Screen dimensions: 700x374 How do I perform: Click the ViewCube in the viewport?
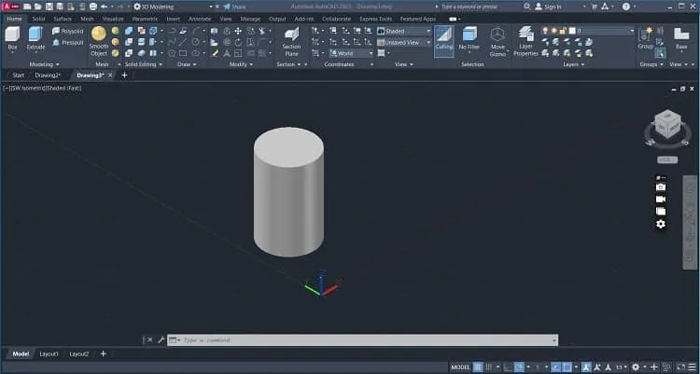point(667,123)
